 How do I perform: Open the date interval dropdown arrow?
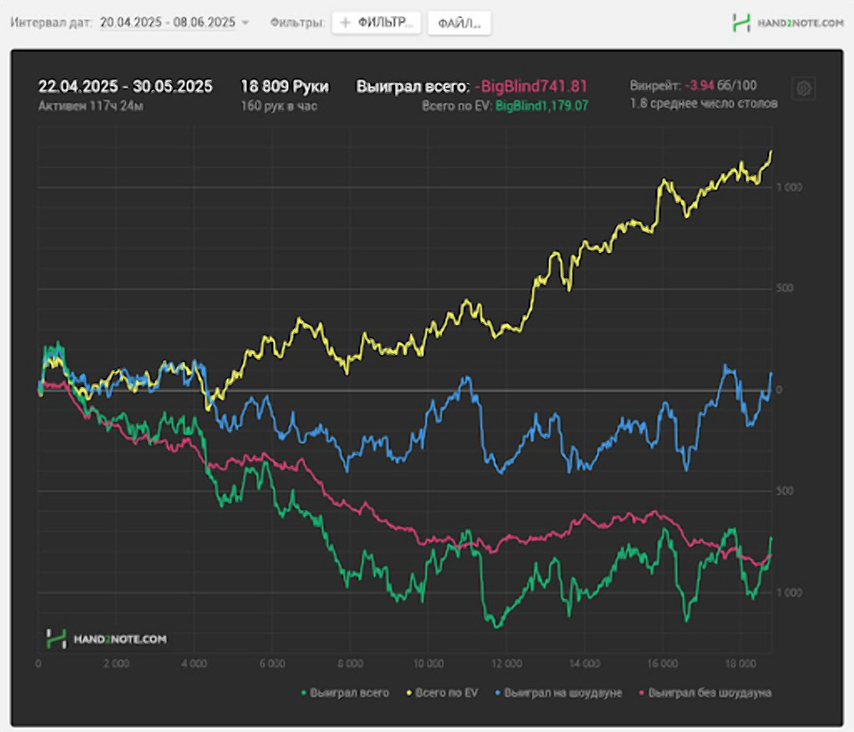pos(245,23)
